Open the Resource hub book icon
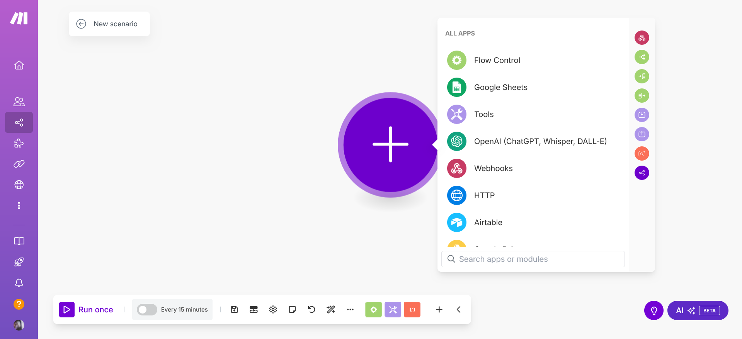 (x=19, y=241)
